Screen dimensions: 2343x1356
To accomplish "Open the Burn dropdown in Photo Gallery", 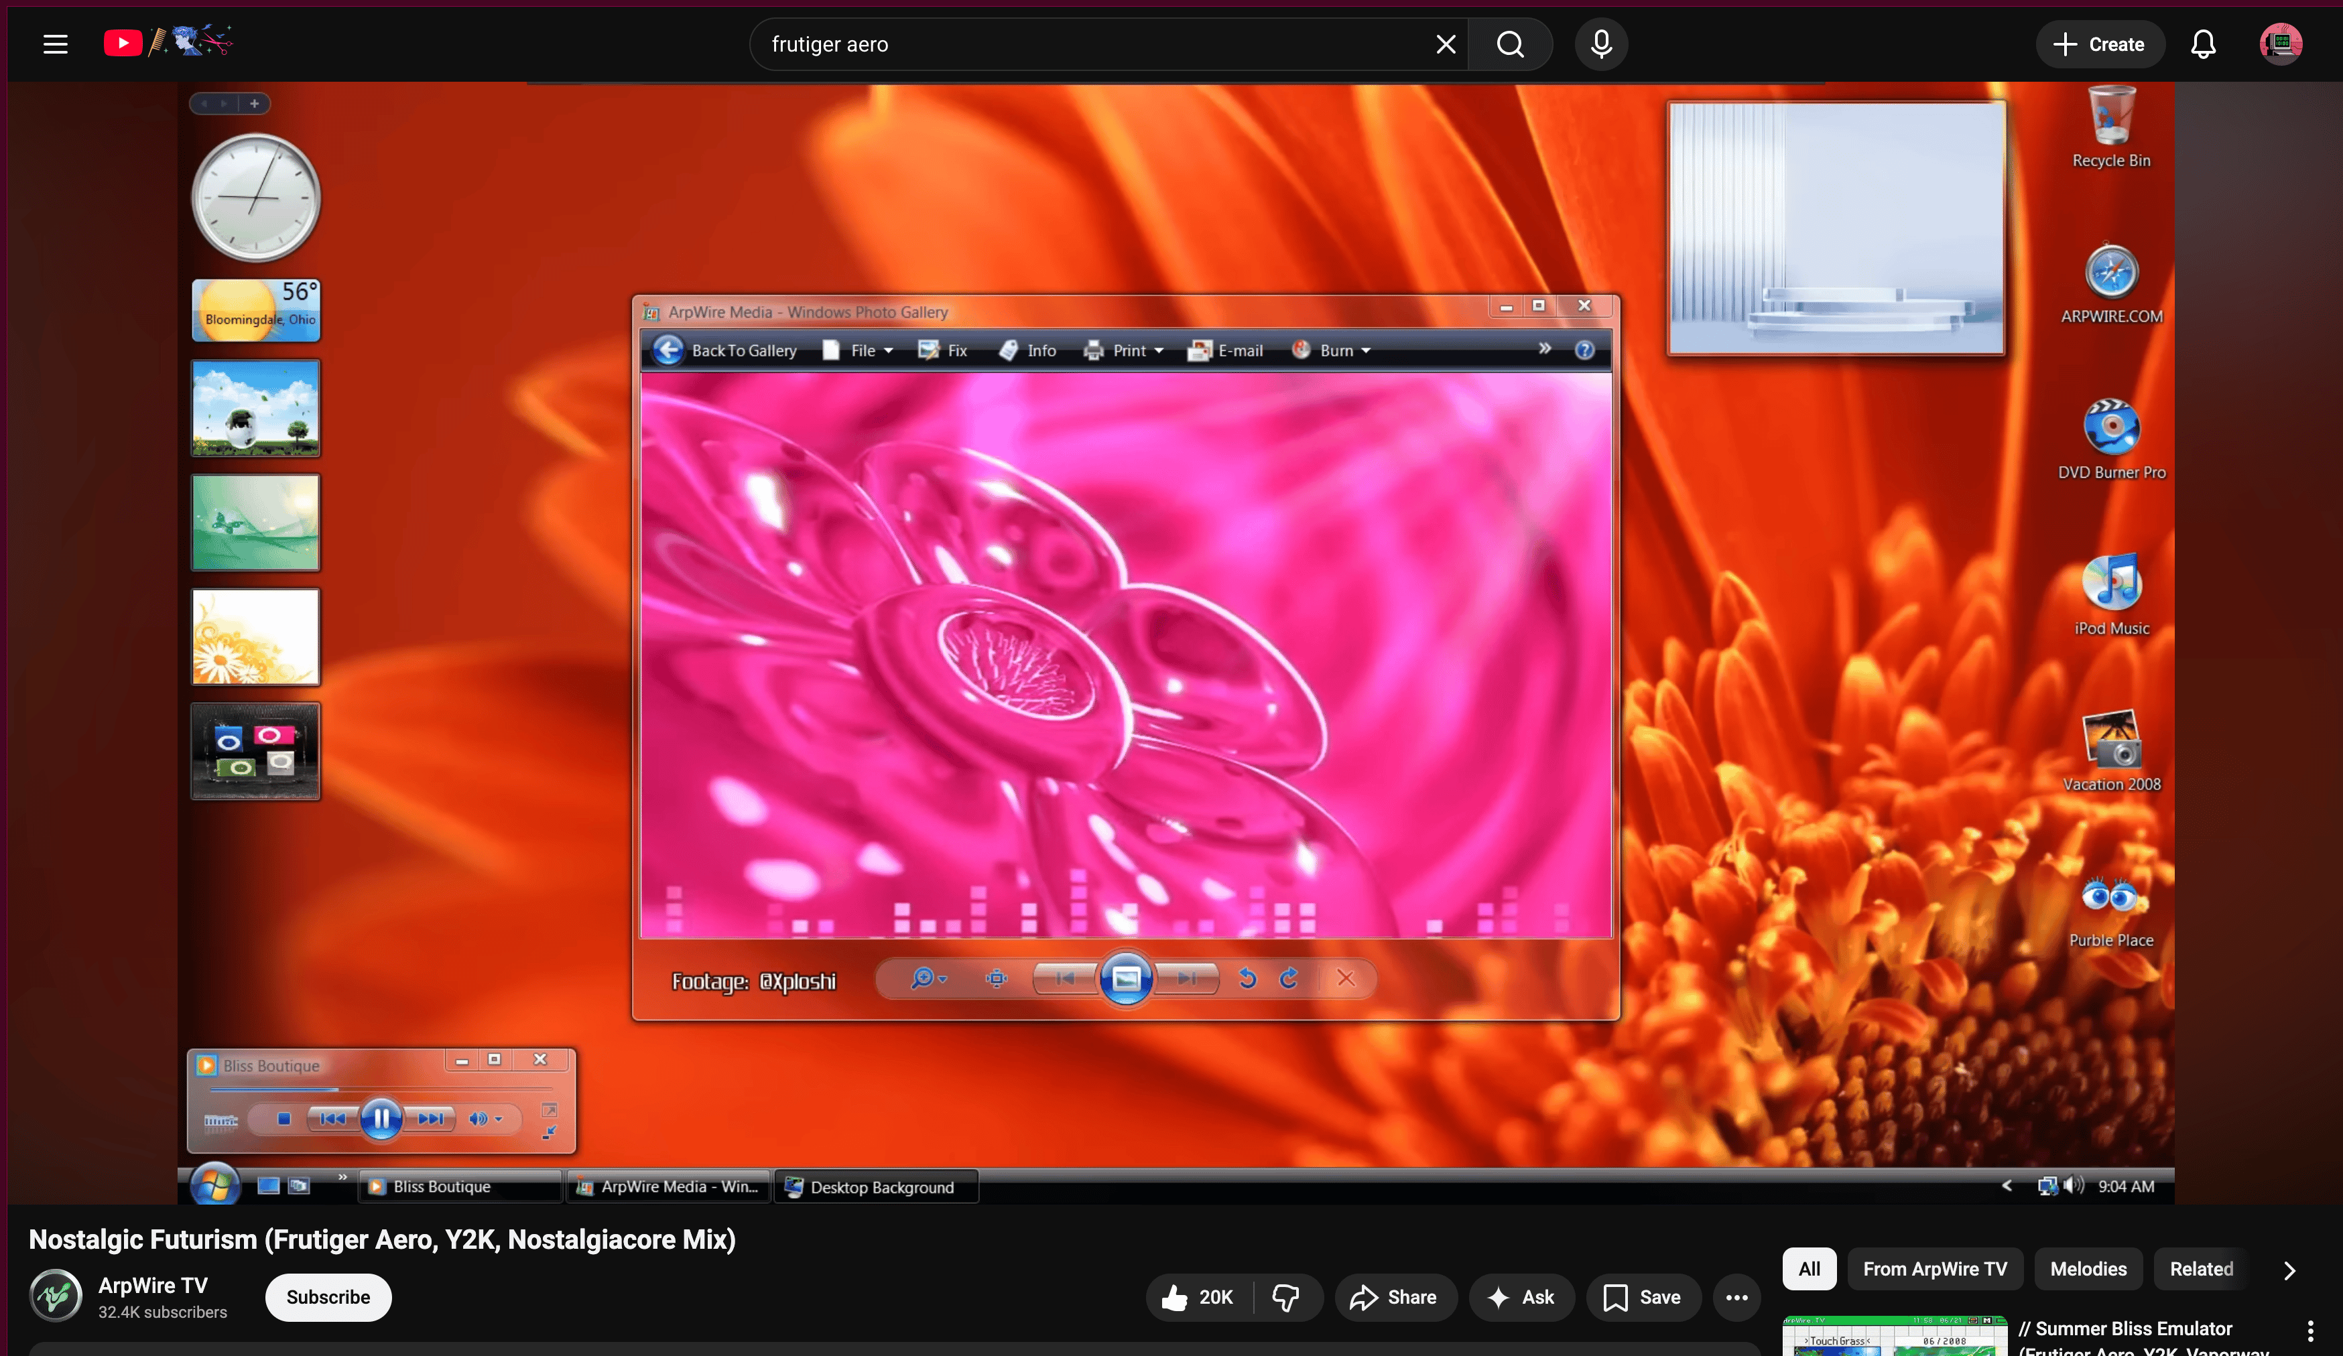I will (x=1332, y=350).
